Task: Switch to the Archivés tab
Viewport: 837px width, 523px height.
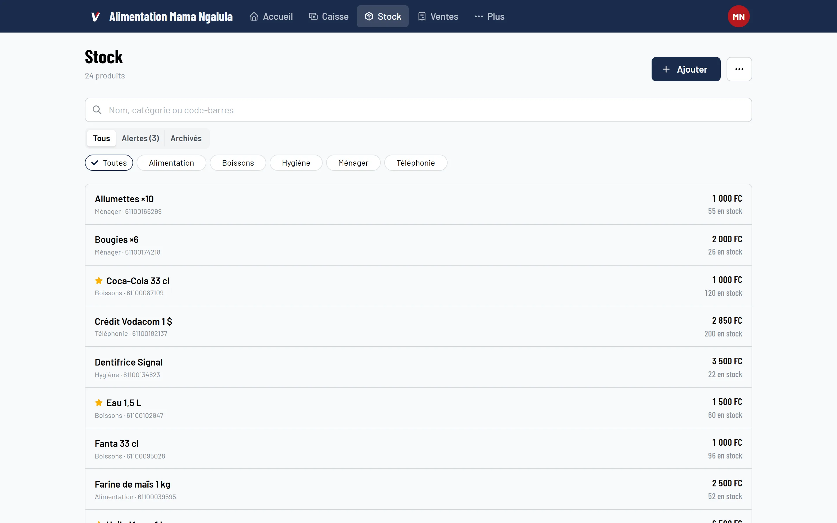Action: pyautogui.click(x=186, y=138)
